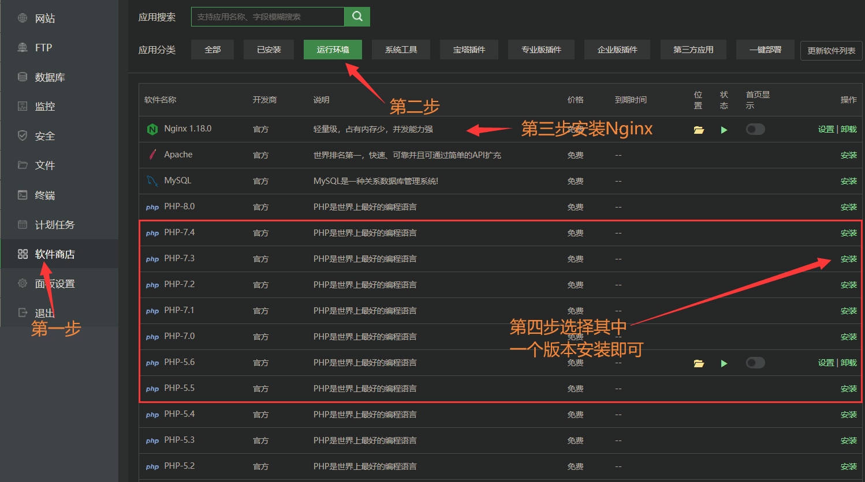The width and height of the screenshot is (865, 482).
Task: Click 卸载 link for Nginx
Action: tap(848, 129)
